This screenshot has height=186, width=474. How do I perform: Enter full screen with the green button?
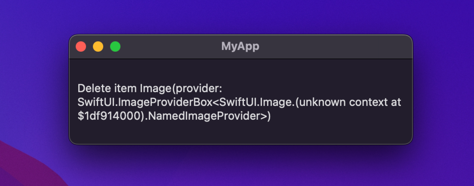pos(115,46)
